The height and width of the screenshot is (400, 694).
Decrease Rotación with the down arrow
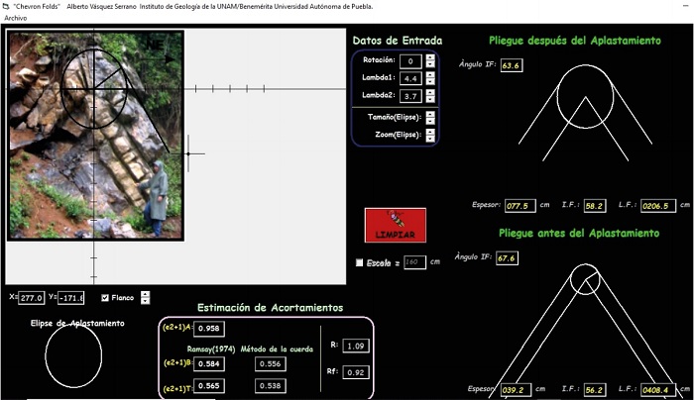coord(430,64)
